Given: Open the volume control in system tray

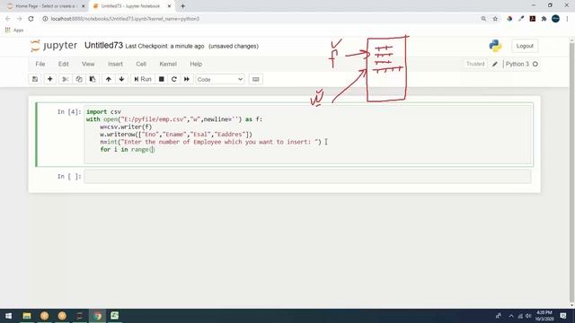Looking at the screenshot, I should coord(528,316).
